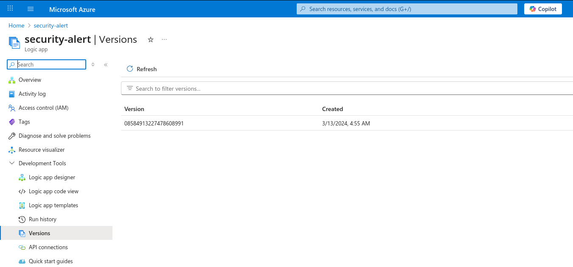
Task: Open Activity log menu item
Action: click(32, 94)
